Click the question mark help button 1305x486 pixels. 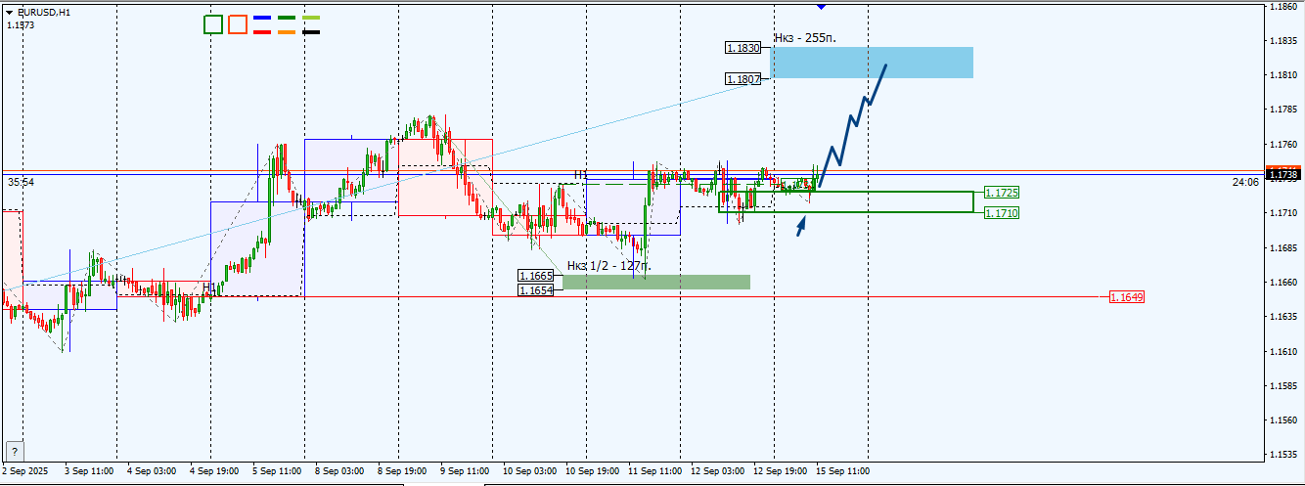tap(15, 452)
